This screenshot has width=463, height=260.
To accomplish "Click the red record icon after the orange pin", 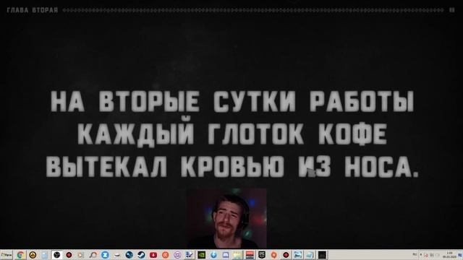I will (286, 255).
